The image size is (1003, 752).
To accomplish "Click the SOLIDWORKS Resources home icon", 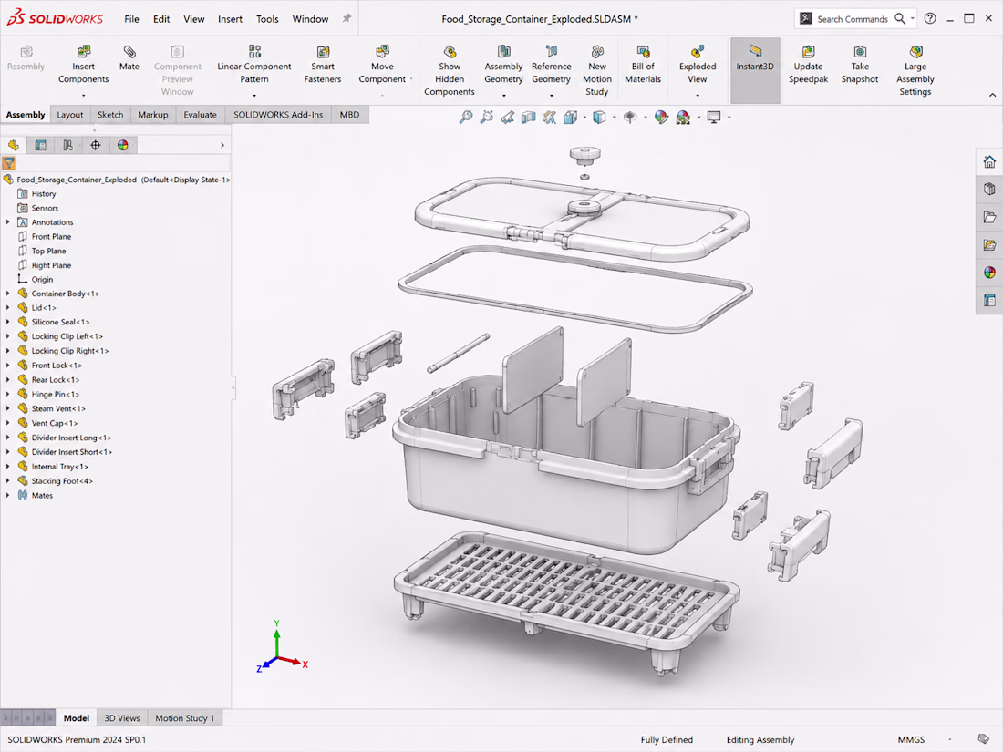I will [989, 161].
